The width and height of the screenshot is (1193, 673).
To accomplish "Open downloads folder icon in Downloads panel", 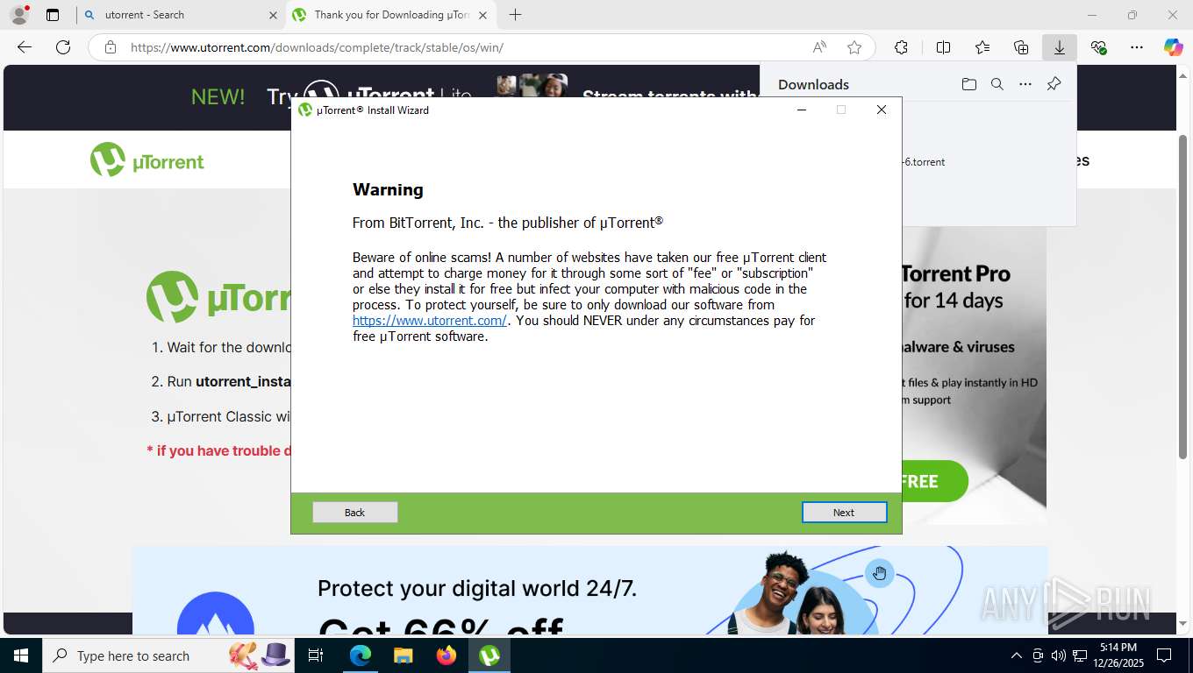I will [x=968, y=84].
